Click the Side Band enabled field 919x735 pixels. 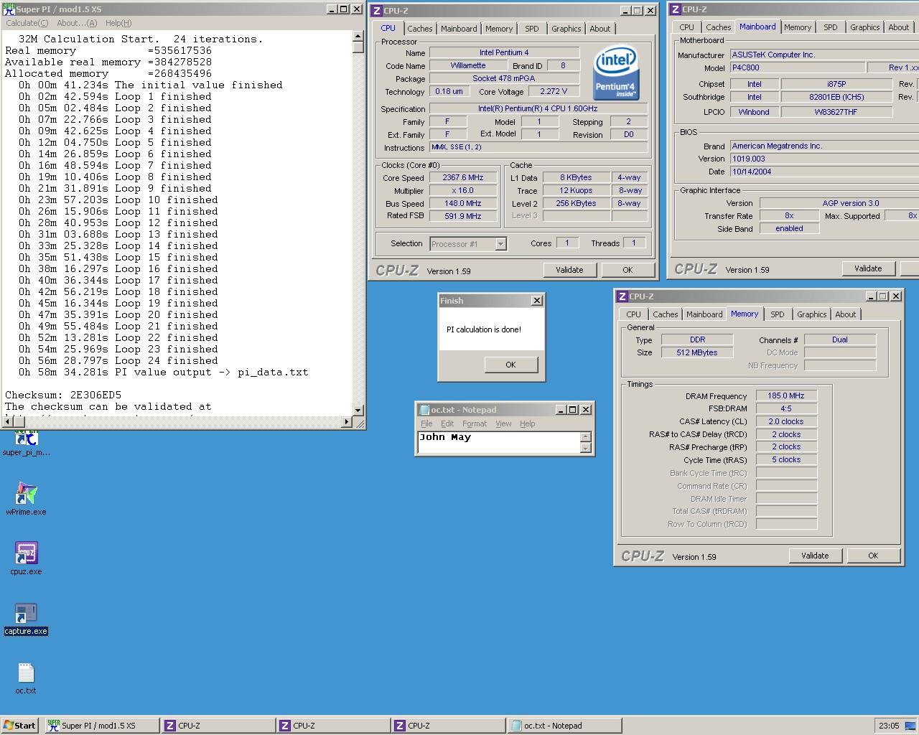tap(789, 228)
